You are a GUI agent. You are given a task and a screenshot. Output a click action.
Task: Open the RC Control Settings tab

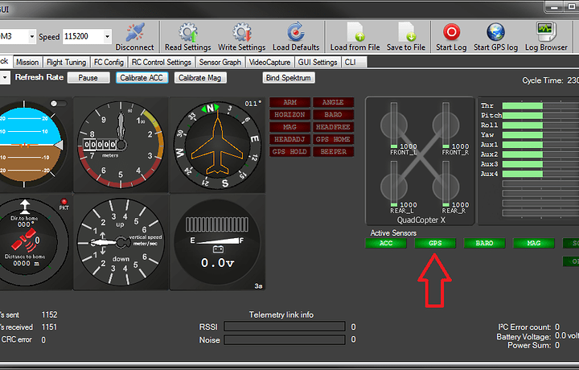pyautogui.click(x=162, y=63)
